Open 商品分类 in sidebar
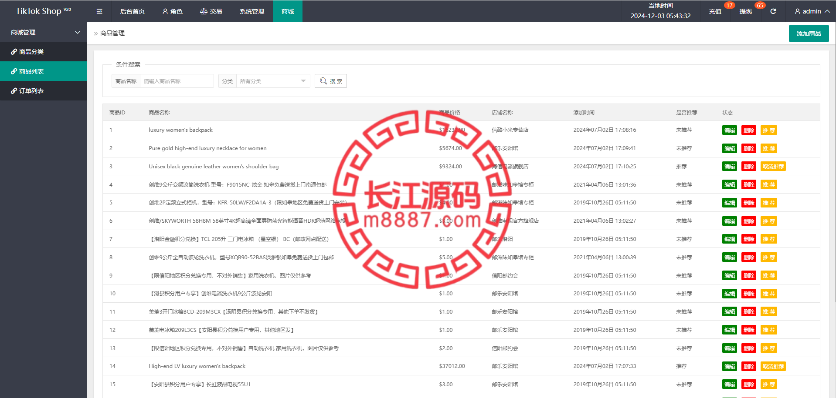Image resolution: width=836 pixels, height=398 pixels. [44, 52]
